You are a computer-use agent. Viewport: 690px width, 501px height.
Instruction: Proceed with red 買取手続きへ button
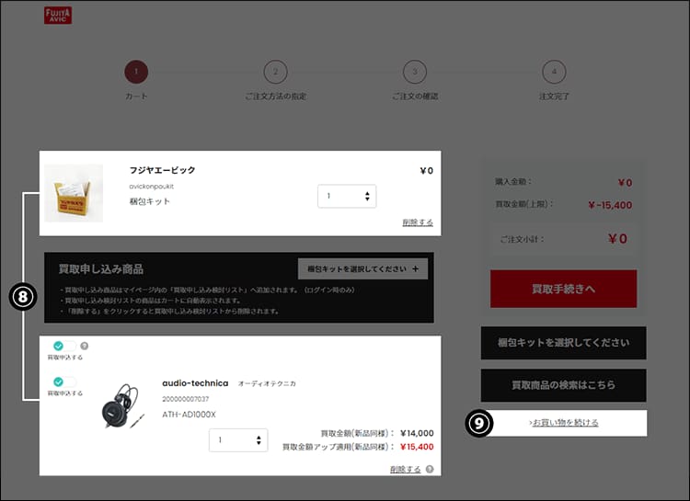pos(563,289)
